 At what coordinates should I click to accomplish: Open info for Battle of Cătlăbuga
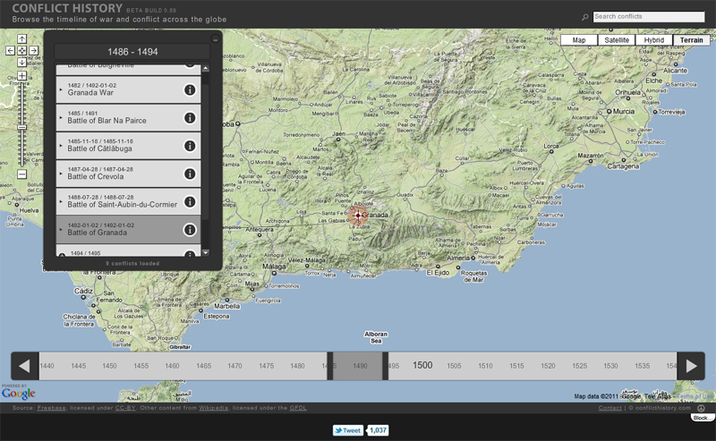pyautogui.click(x=190, y=146)
